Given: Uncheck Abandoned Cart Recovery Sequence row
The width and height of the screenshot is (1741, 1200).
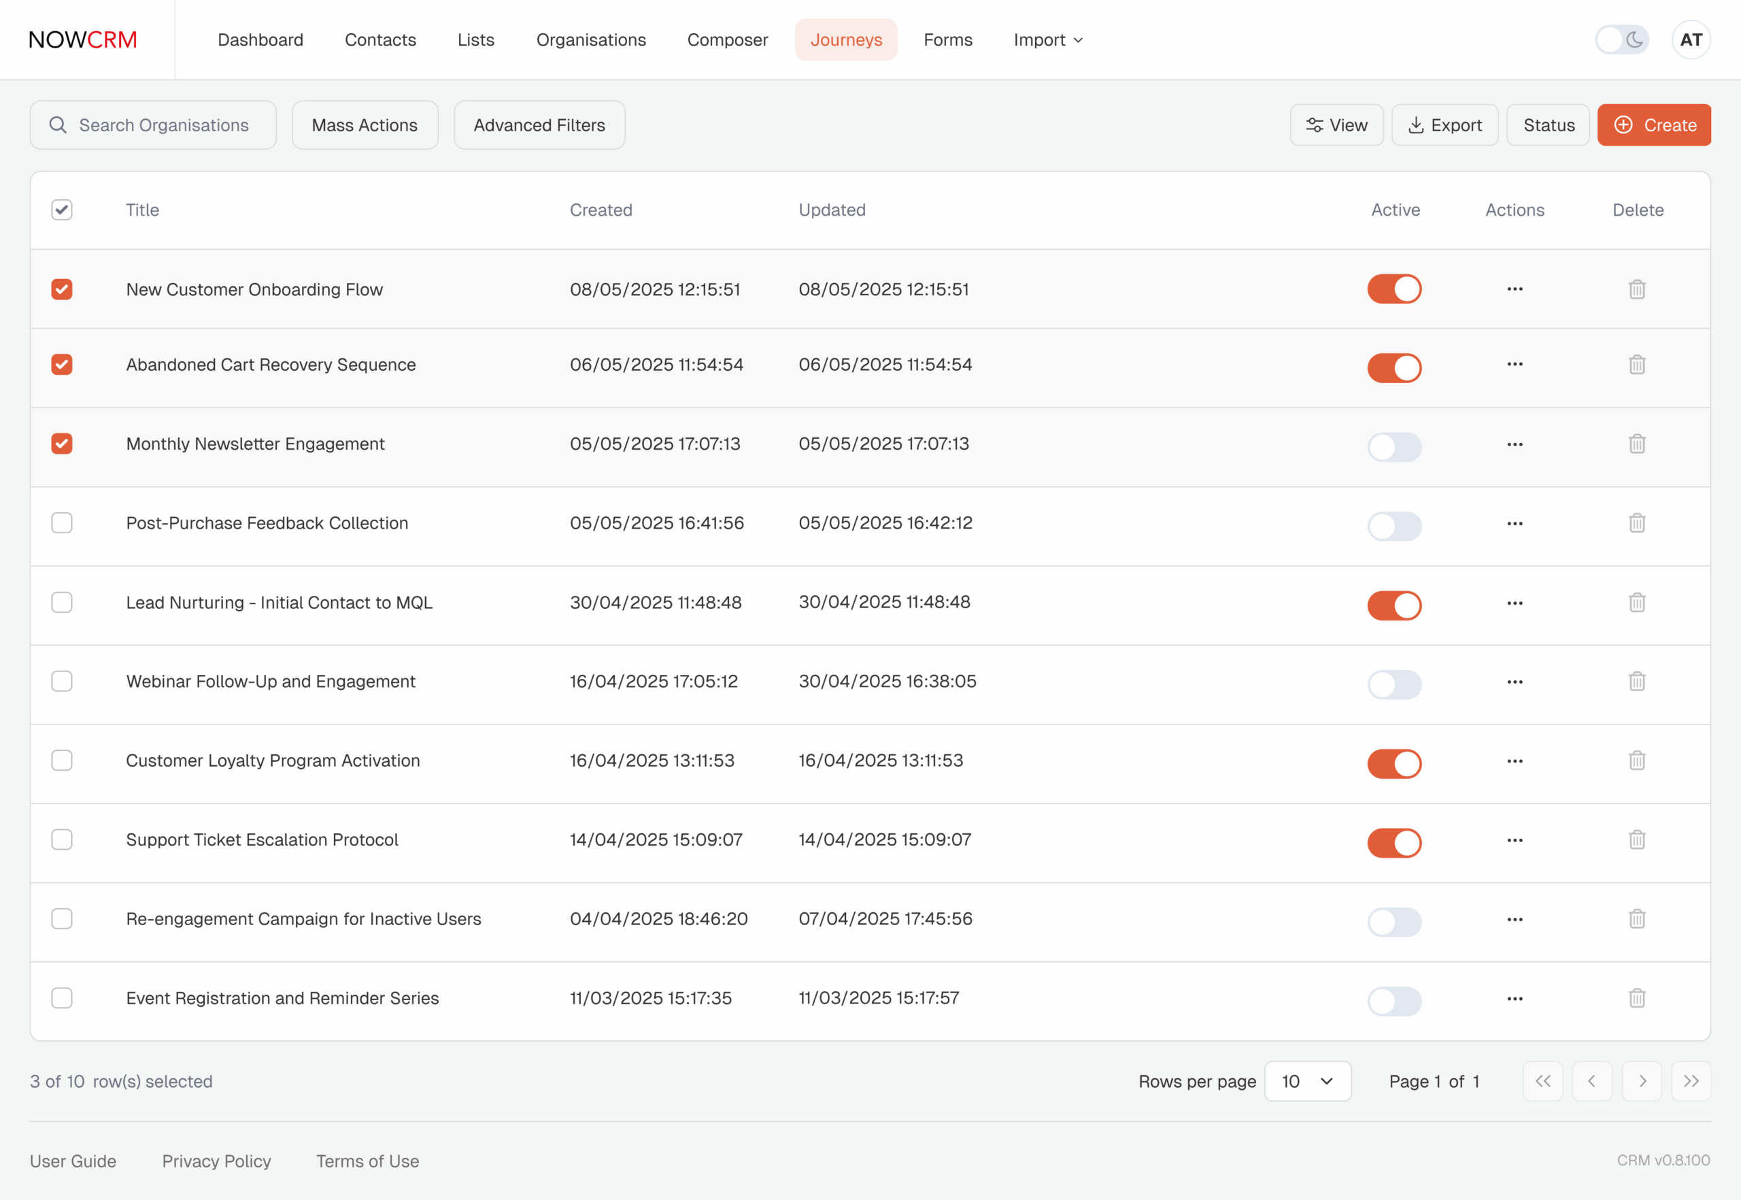Looking at the screenshot, I should click(62, 365).
